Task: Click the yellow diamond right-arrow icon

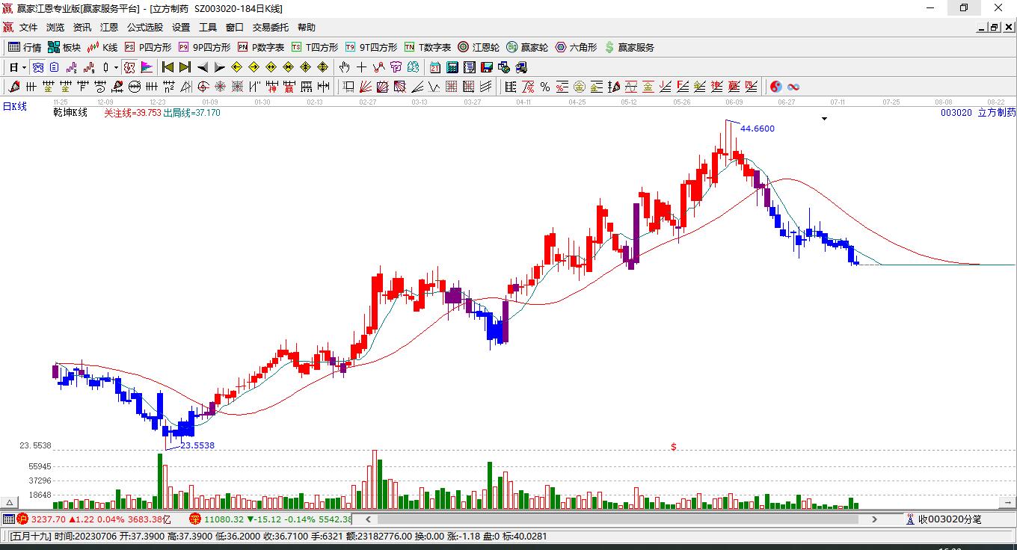Action: (x=254, y=67)
